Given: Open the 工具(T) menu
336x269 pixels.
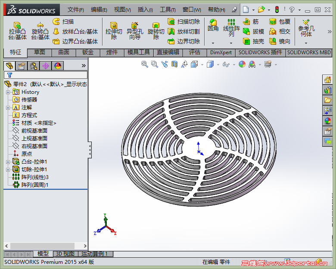Looking at the screenshot, I should [x=168, y=9].
